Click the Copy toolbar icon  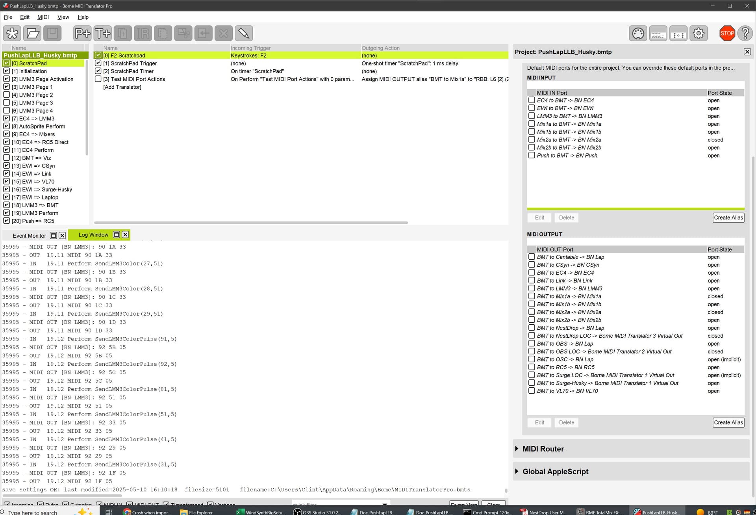click(x=163, y=33)
